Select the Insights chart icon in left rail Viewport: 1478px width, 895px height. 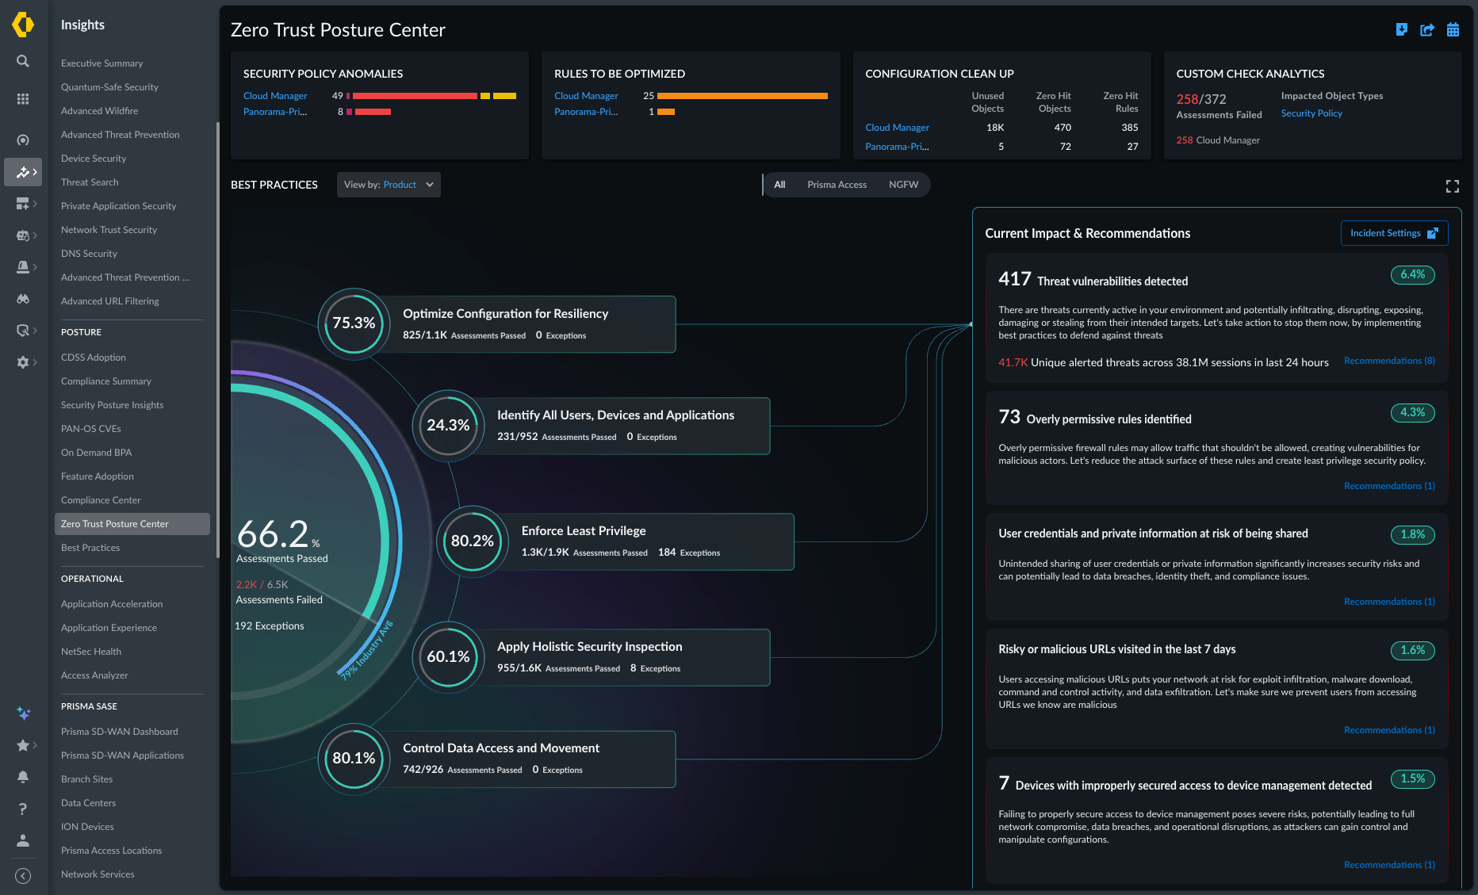(x=23, y=172)
